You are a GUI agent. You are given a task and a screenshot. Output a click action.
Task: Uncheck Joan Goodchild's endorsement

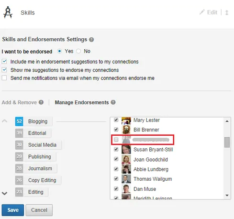pyautogui.click(x=116, y=159)
